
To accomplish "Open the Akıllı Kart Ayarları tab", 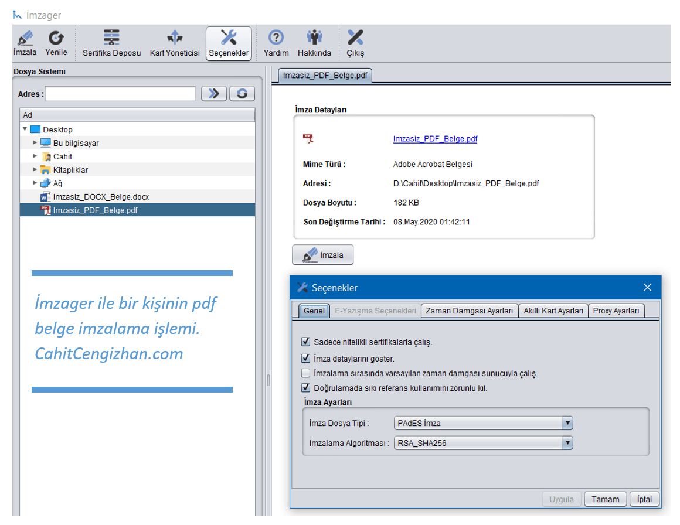I will tap(553, 311).
